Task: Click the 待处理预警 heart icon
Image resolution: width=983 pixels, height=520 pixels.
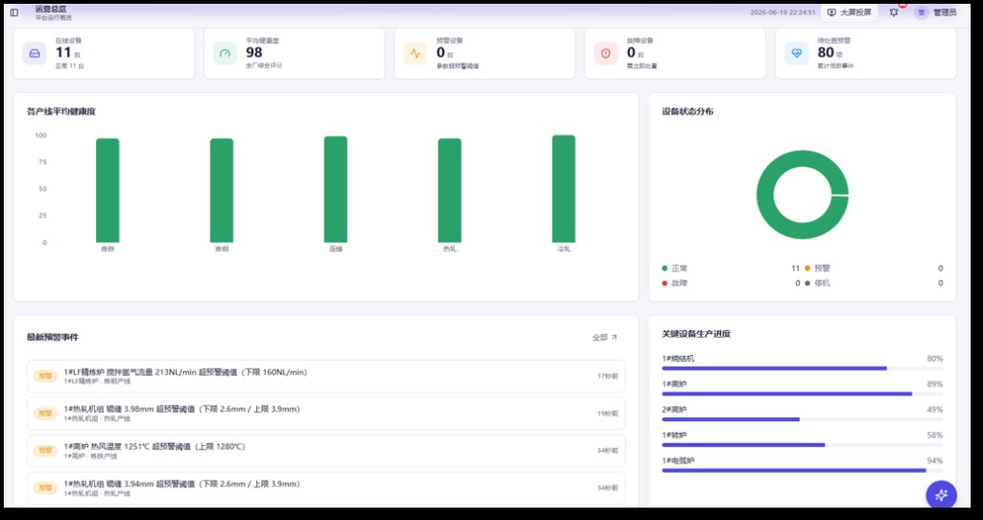Action: click(x=796, y=54)
